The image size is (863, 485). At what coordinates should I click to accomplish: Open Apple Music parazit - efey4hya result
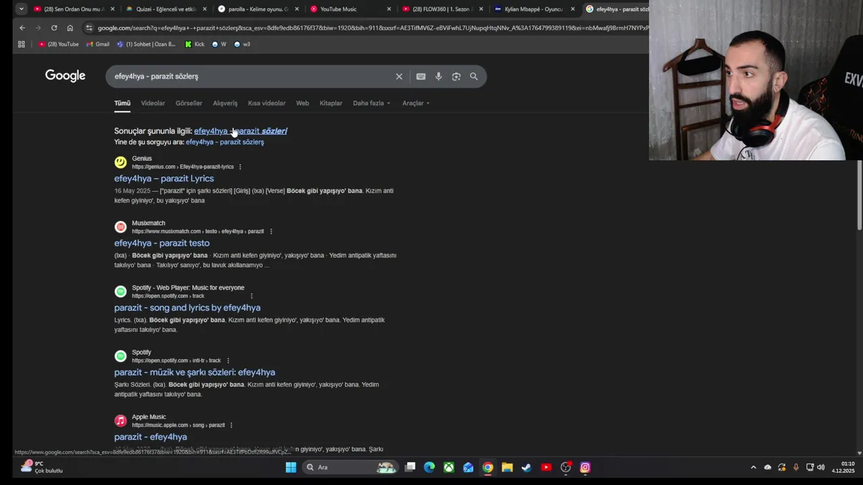click(150, 437)
